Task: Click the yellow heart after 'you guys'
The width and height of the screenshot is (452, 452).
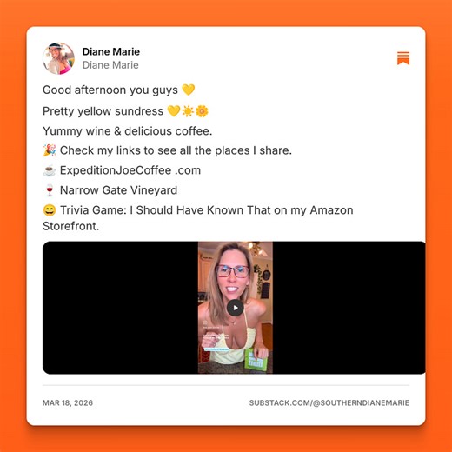Action: (x=189, y=90)
